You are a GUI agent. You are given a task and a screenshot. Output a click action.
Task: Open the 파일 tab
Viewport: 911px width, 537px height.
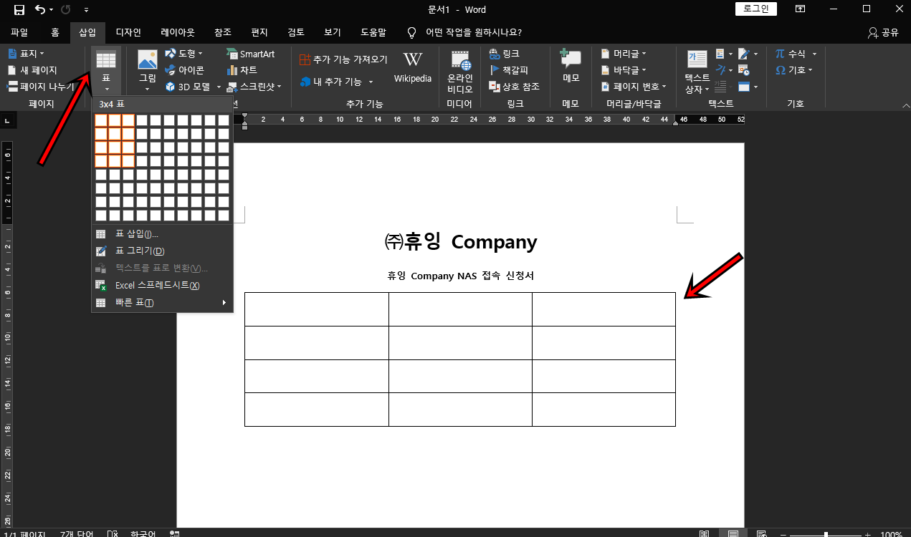coord(19,32)
